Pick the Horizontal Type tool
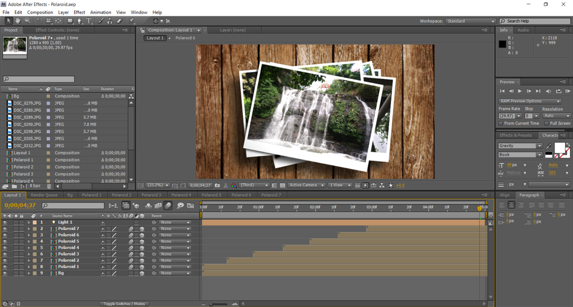573x307 pixels. point(90,21)
